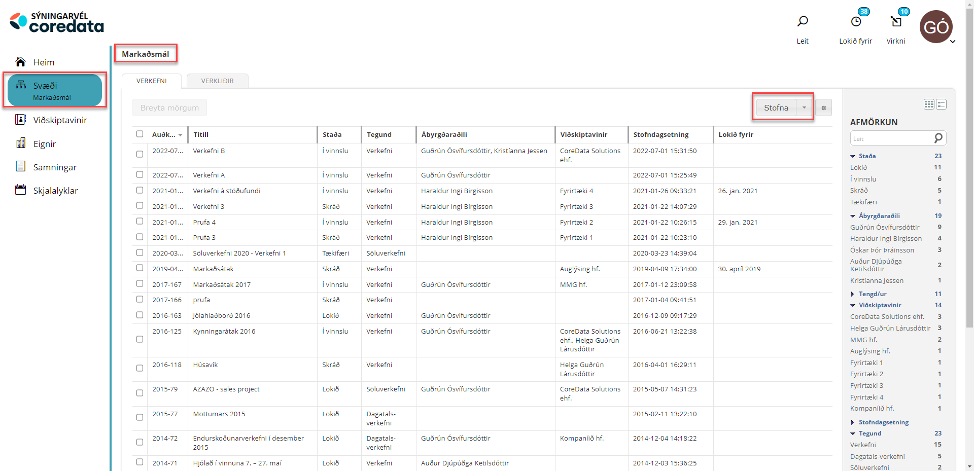Open Skjalalyklar icon in sidebar
974x471 pixels.
[20, 190]
